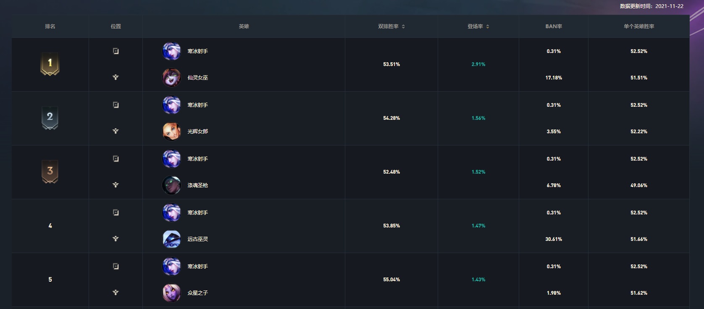Viewport: 704px width, 309px height.
Task: Click the 仙灵女巫 champion portrait
Action: pos(171,78)
